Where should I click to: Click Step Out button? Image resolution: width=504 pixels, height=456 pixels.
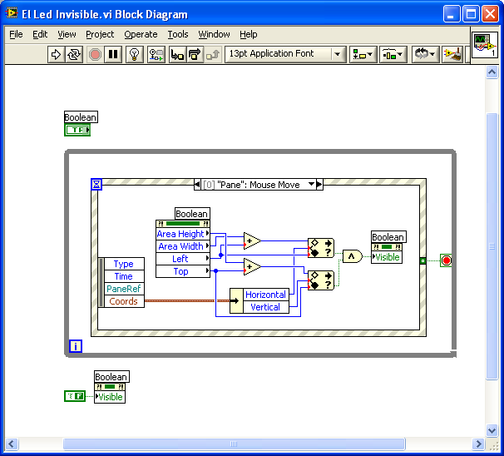[x=212, y=54]
